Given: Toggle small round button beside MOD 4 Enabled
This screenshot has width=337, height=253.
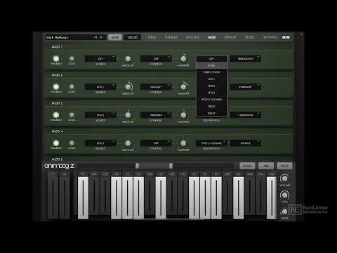Looking at the screenshot, I should click(72, 143).
